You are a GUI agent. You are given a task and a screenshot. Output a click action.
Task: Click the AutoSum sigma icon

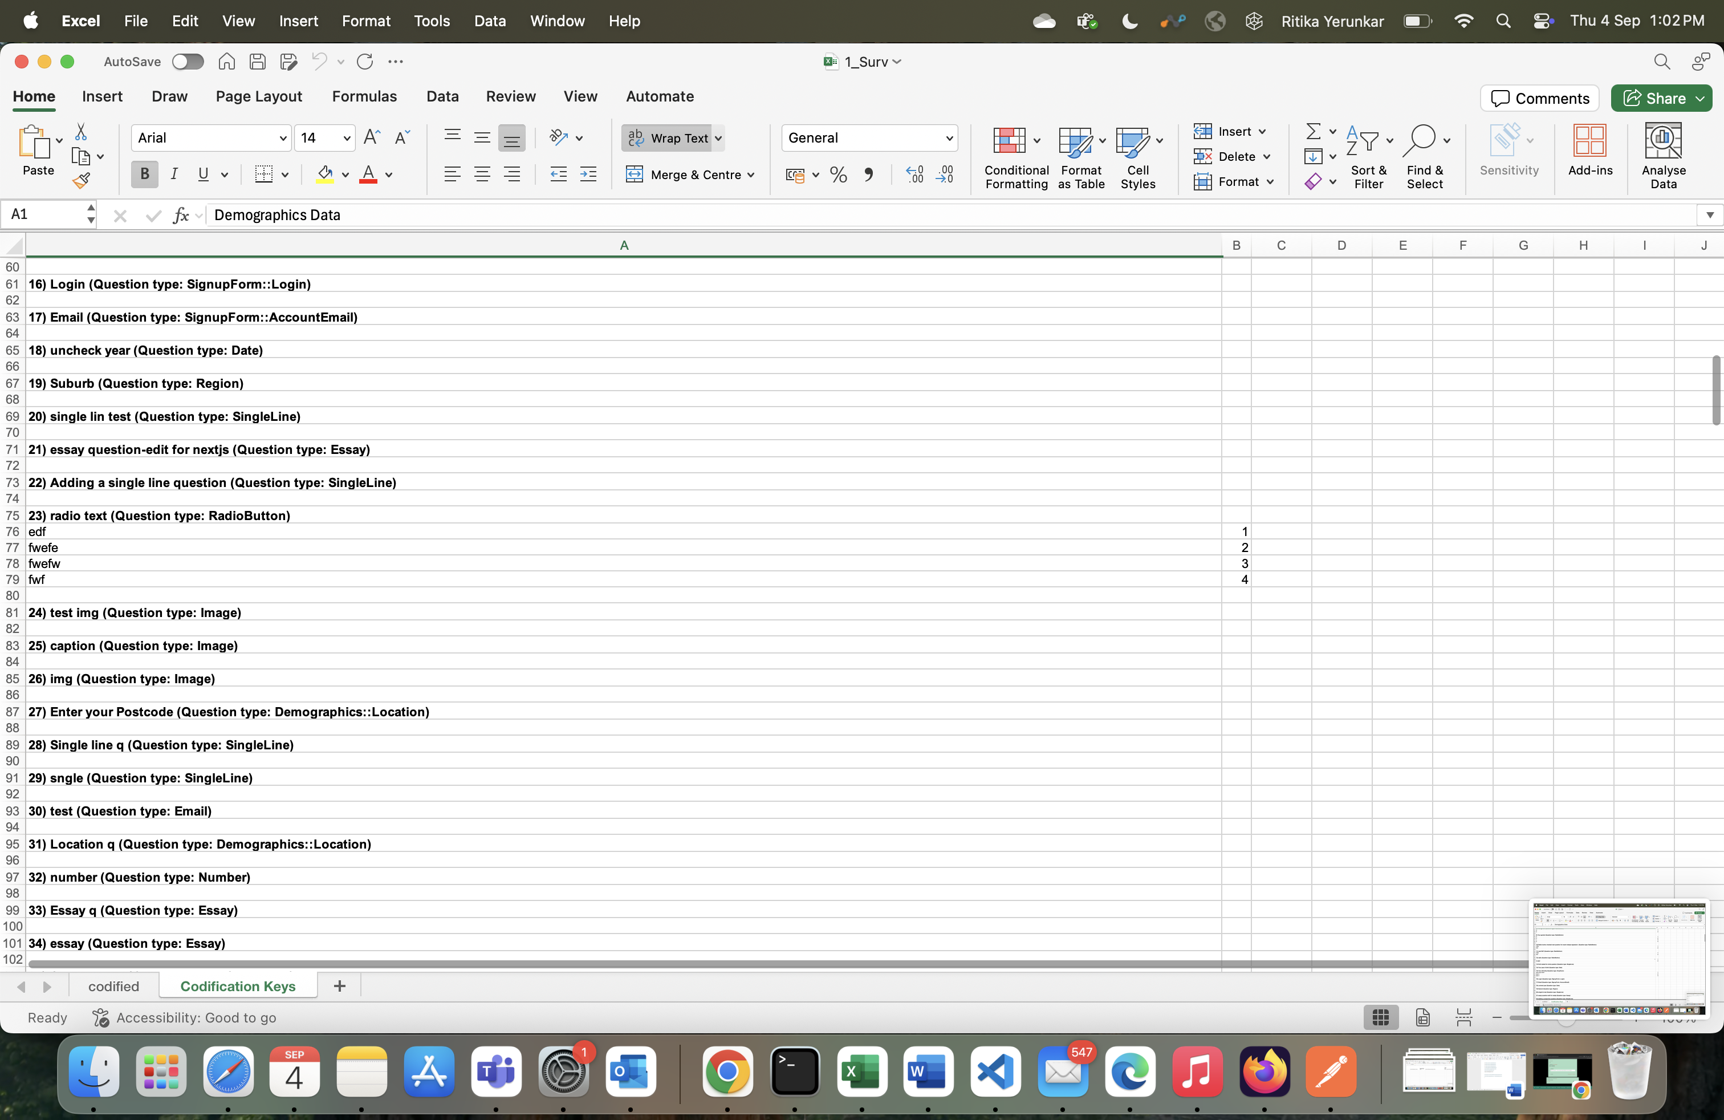tap(1312, 131)
